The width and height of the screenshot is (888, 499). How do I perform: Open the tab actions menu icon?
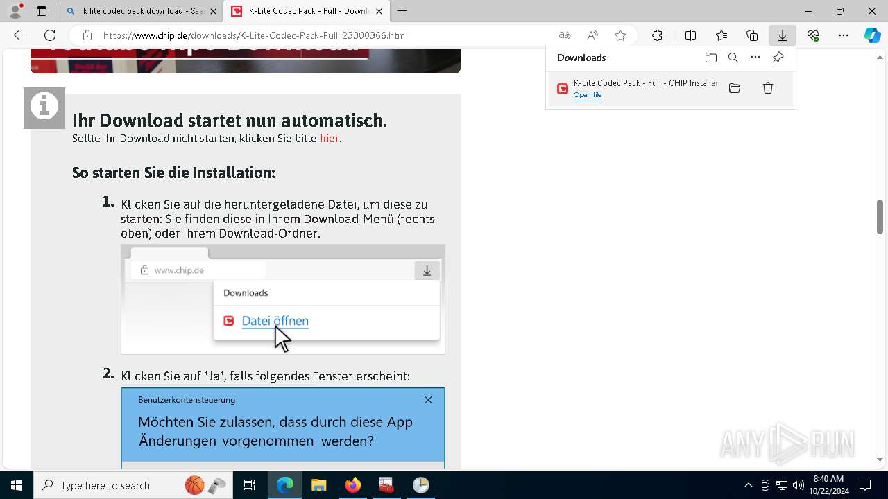[42, 11]
